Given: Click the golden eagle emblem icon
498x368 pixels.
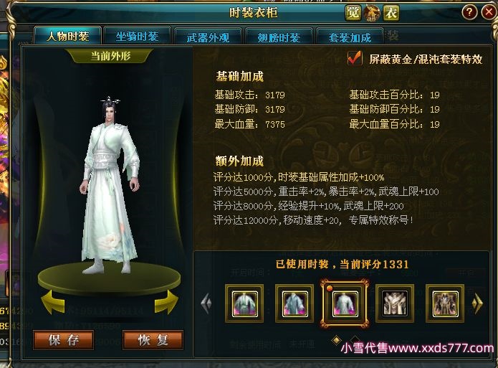Looking at the screenshot, I should coord(372,13).
